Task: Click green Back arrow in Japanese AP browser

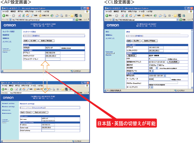Action: tap(4, 15)
